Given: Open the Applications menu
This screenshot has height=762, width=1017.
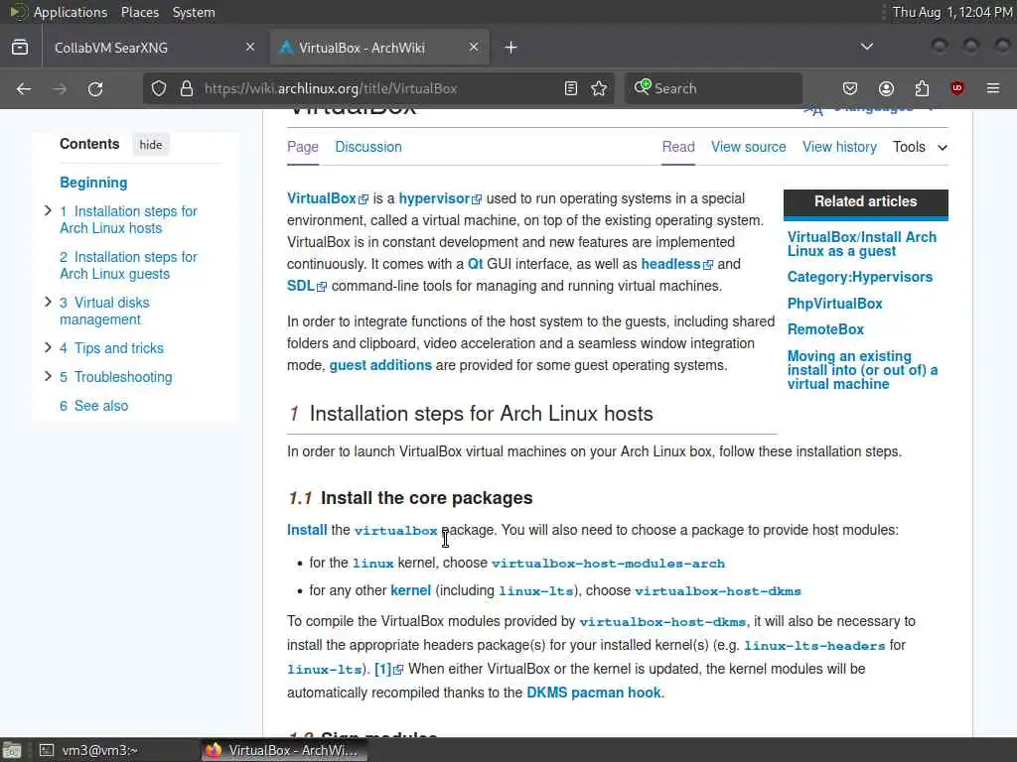Looking at the screenshot, I should [x=70, y=12].
